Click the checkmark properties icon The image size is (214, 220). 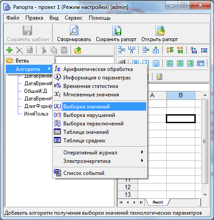29,50
